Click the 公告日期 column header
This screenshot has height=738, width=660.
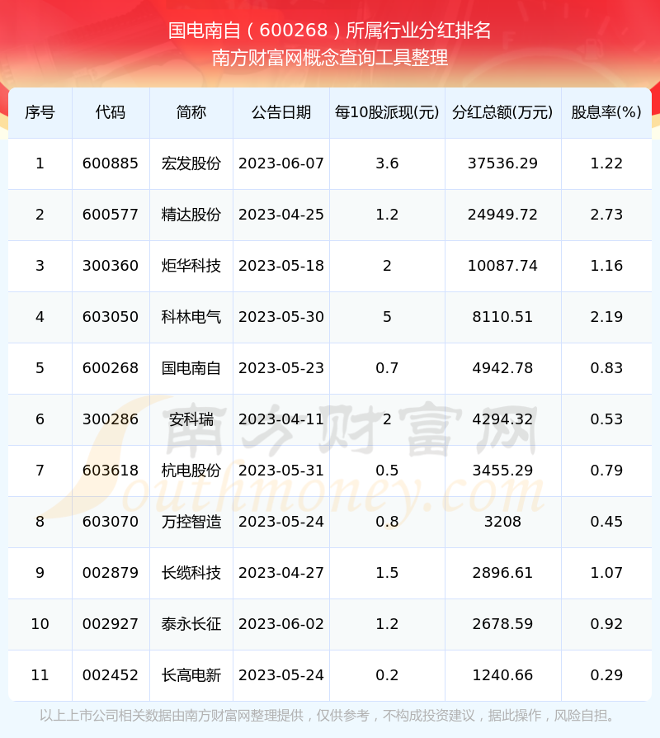click(281, 112)
